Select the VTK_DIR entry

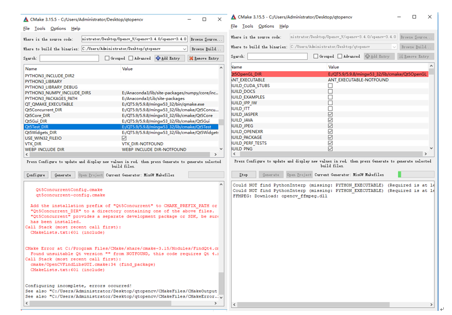pyautogui.click(x=33, y=144)
